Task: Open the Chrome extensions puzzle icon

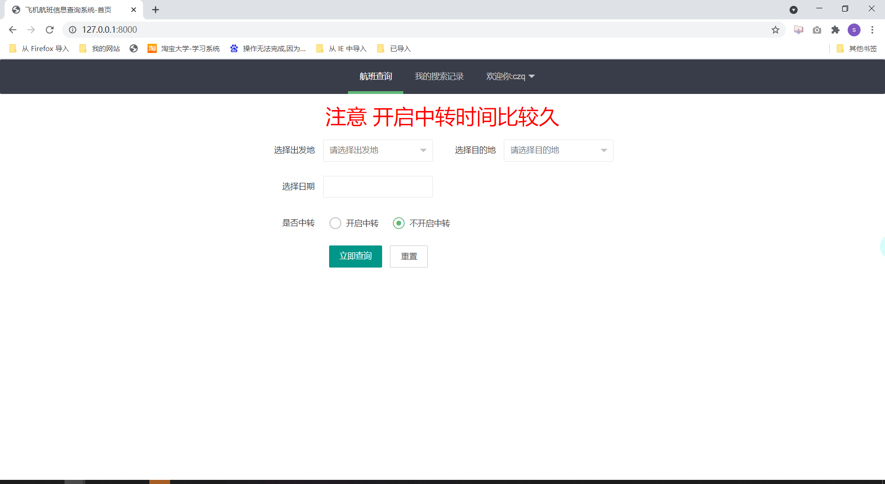Action: 835,29
